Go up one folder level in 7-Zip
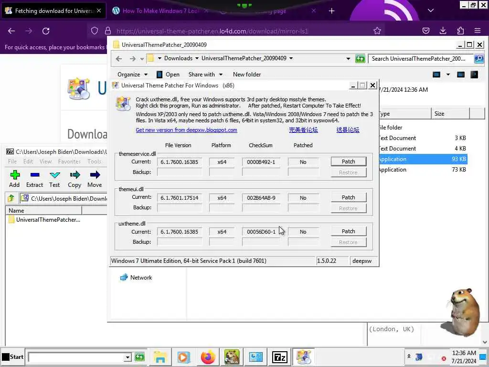489x367 pixels. click(11, 198)
